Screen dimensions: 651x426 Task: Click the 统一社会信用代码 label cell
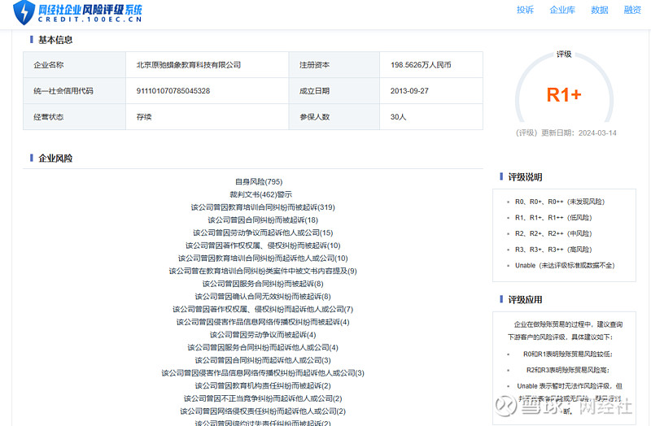point(74,91)
